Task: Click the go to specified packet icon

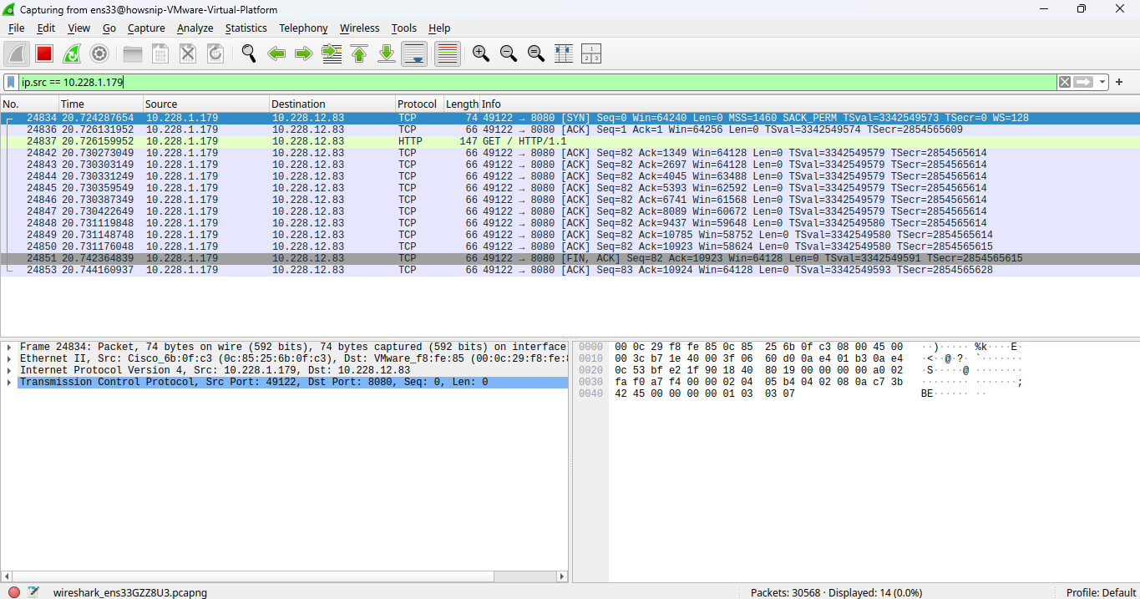Action: point(332,53)
